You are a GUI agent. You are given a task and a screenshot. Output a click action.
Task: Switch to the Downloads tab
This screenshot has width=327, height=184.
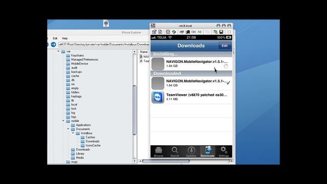(x=207, y=151)
